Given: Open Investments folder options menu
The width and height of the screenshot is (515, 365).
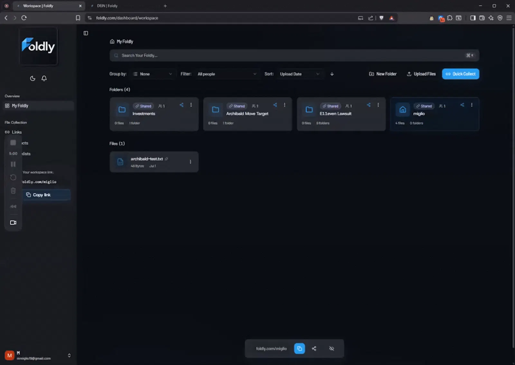Looking at the screenshot, I should 191,105.
